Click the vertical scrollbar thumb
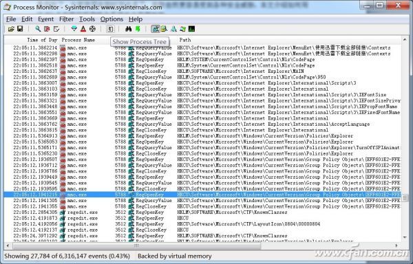 (x=405, y=197)
